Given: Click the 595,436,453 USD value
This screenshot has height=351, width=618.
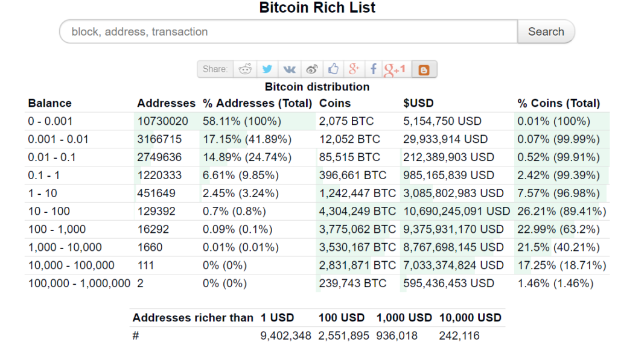Looking at the screenshot, I should [x=448, y=283].
